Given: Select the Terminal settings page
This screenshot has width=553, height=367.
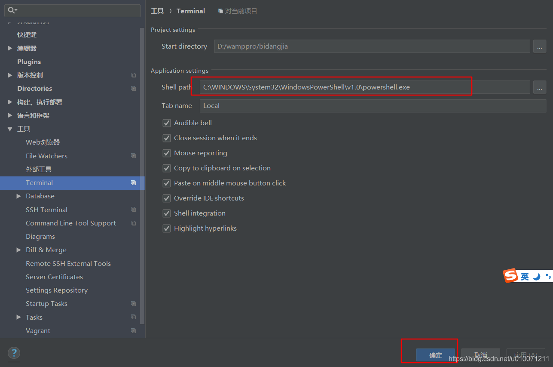Looking at the screenshot, I should point(72,182).
